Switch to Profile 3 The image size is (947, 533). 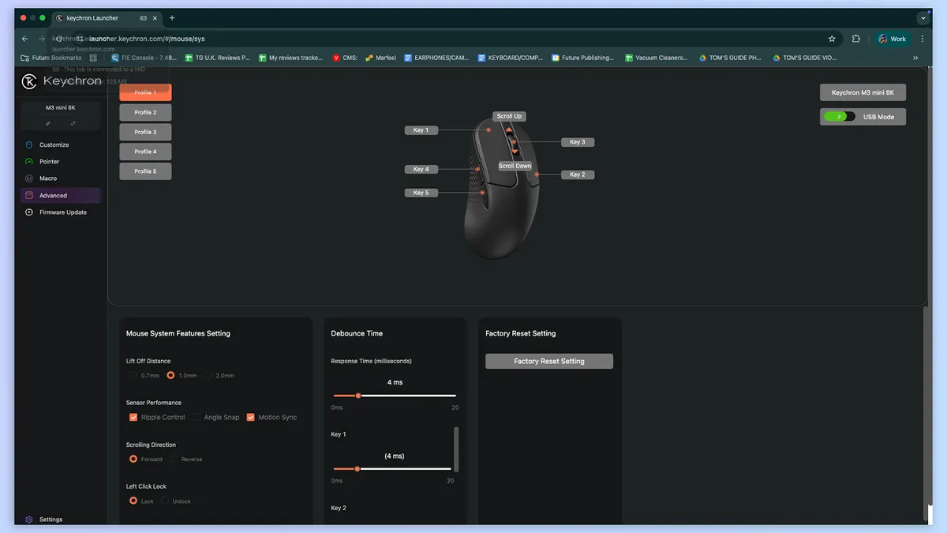pos(145,132)
